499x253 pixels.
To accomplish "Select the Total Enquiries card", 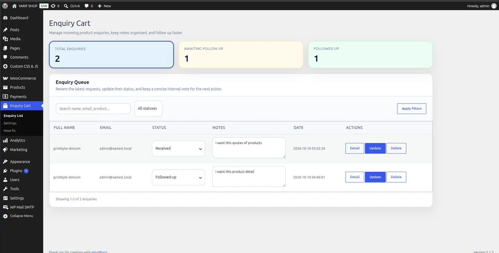I will (111, 55).
